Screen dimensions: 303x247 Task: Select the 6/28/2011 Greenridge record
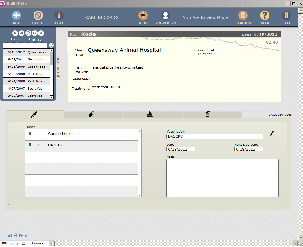(x=26, y=60)
